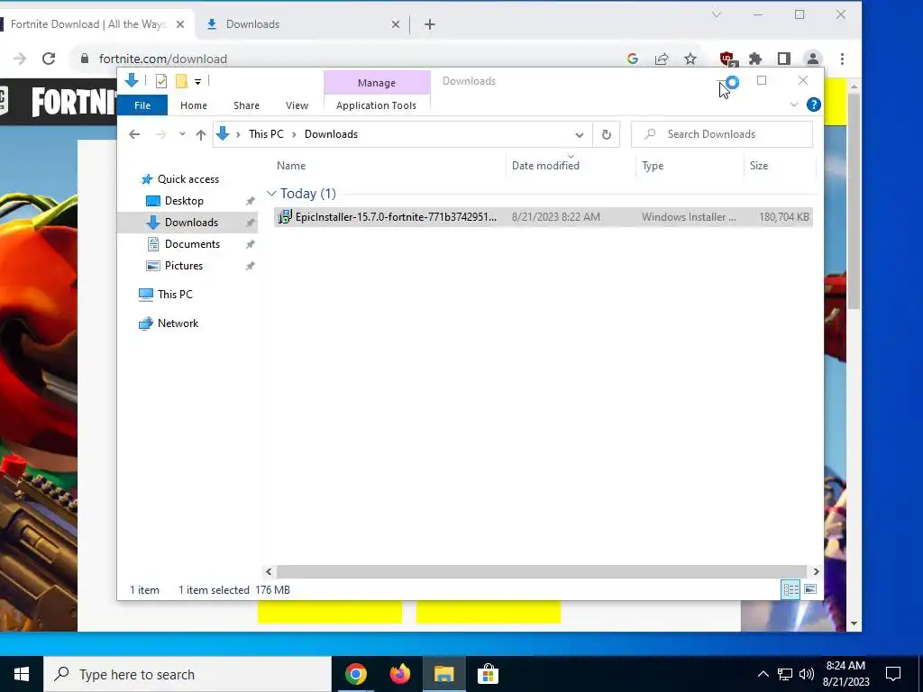
Task: Go back using the Explorer back arrow
Action: point(134,134)
